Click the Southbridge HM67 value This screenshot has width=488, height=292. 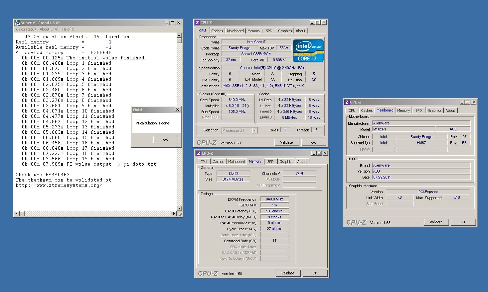421,143
